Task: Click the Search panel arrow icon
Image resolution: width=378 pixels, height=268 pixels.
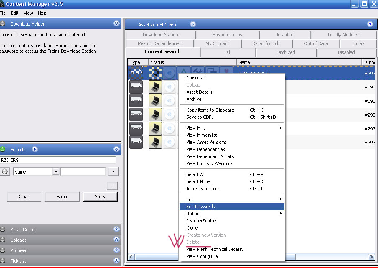Action: (x=35, y=149)
